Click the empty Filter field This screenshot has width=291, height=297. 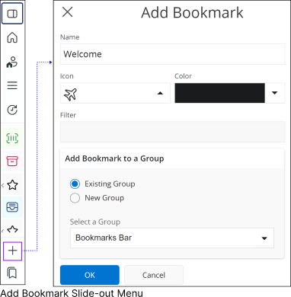pos(172,132)
